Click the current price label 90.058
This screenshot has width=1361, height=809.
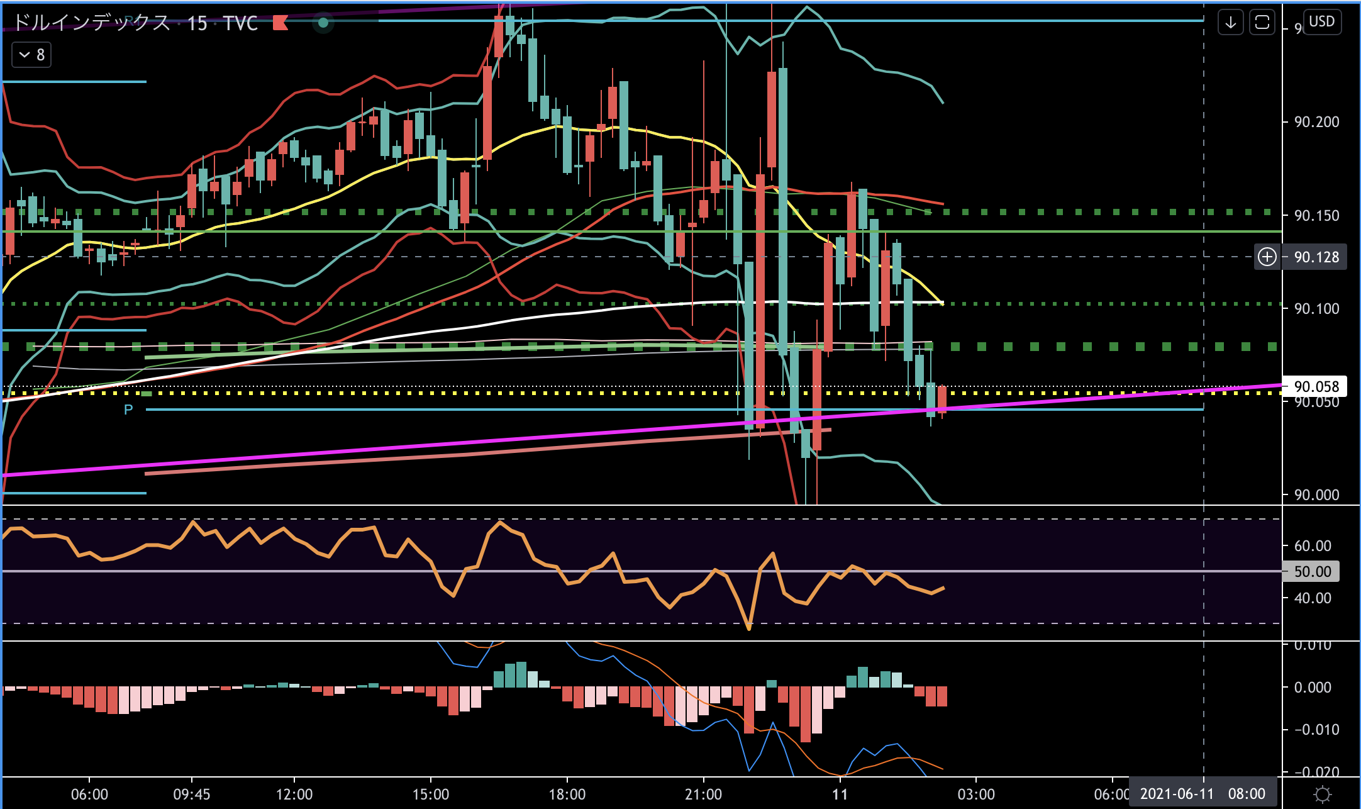tap(1316, 386)
